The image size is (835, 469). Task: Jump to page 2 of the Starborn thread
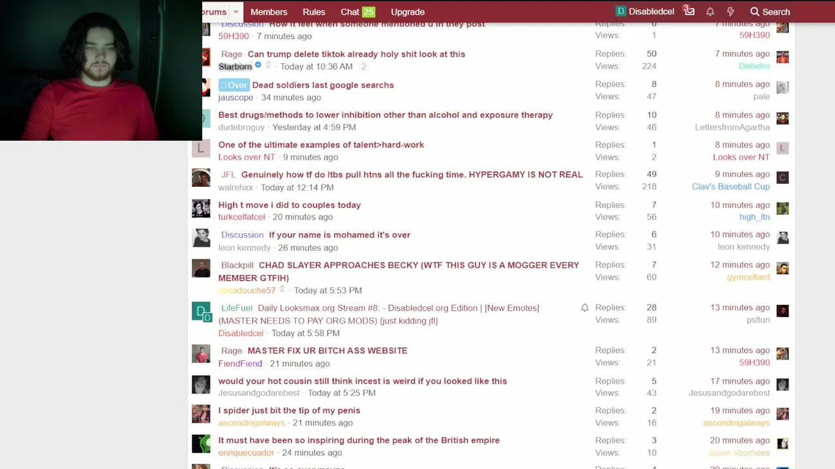(x=363, y=66)
